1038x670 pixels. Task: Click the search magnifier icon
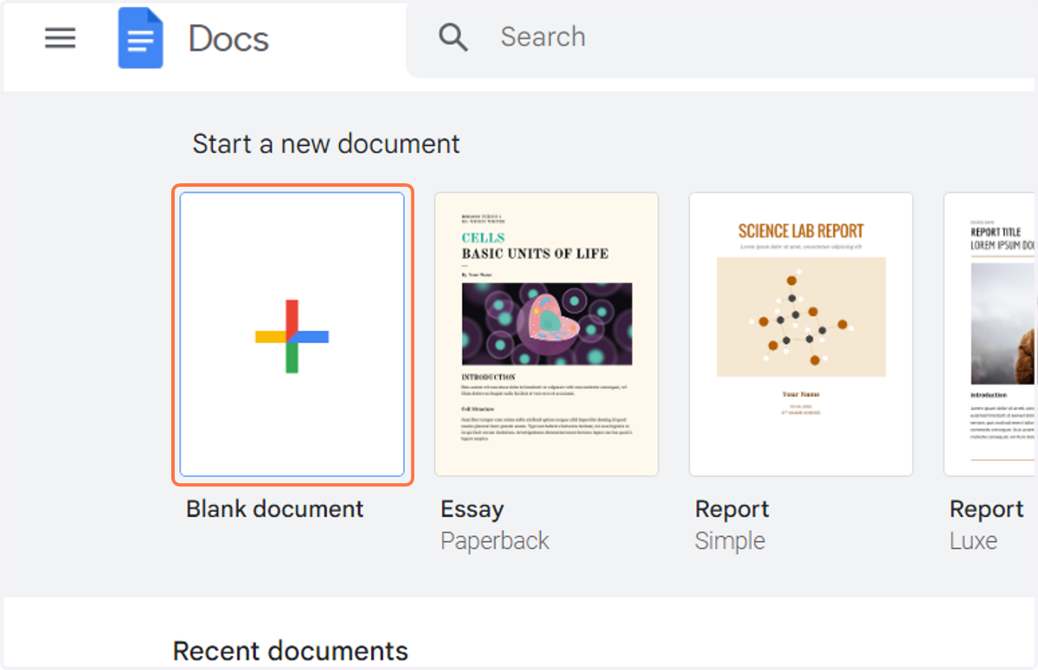(453, 37)
